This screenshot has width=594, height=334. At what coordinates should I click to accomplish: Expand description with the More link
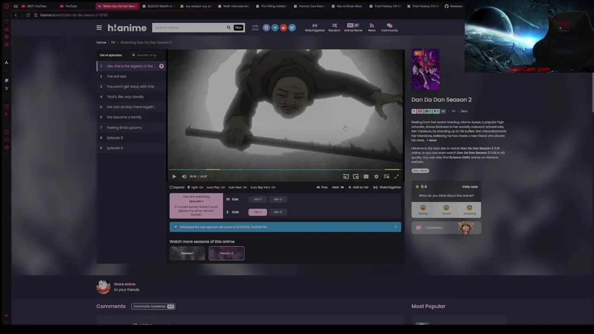pyautogui.click(x=432, y=140)
